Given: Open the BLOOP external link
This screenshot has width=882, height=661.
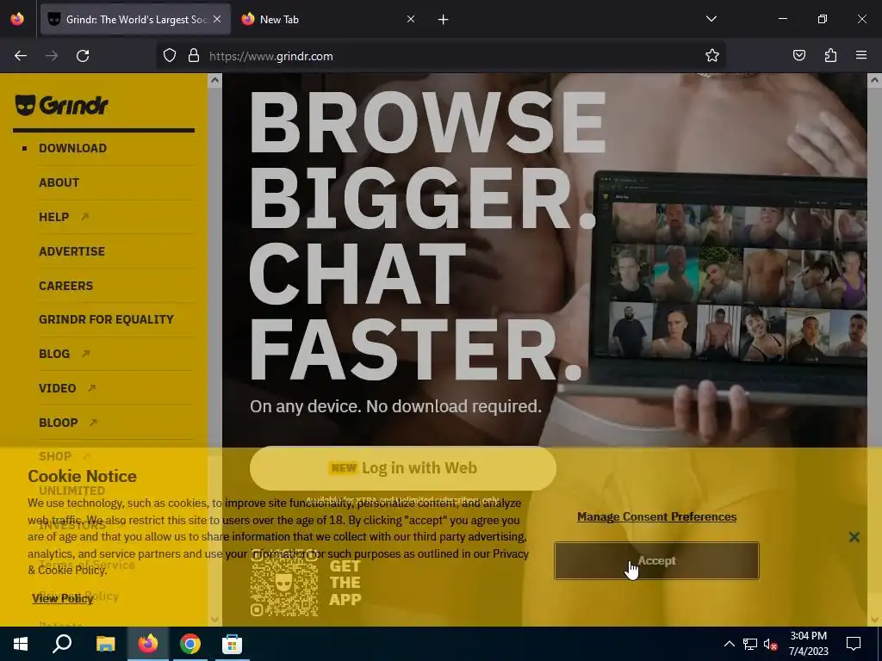Looking at the screenshot, I should (68, 423).
